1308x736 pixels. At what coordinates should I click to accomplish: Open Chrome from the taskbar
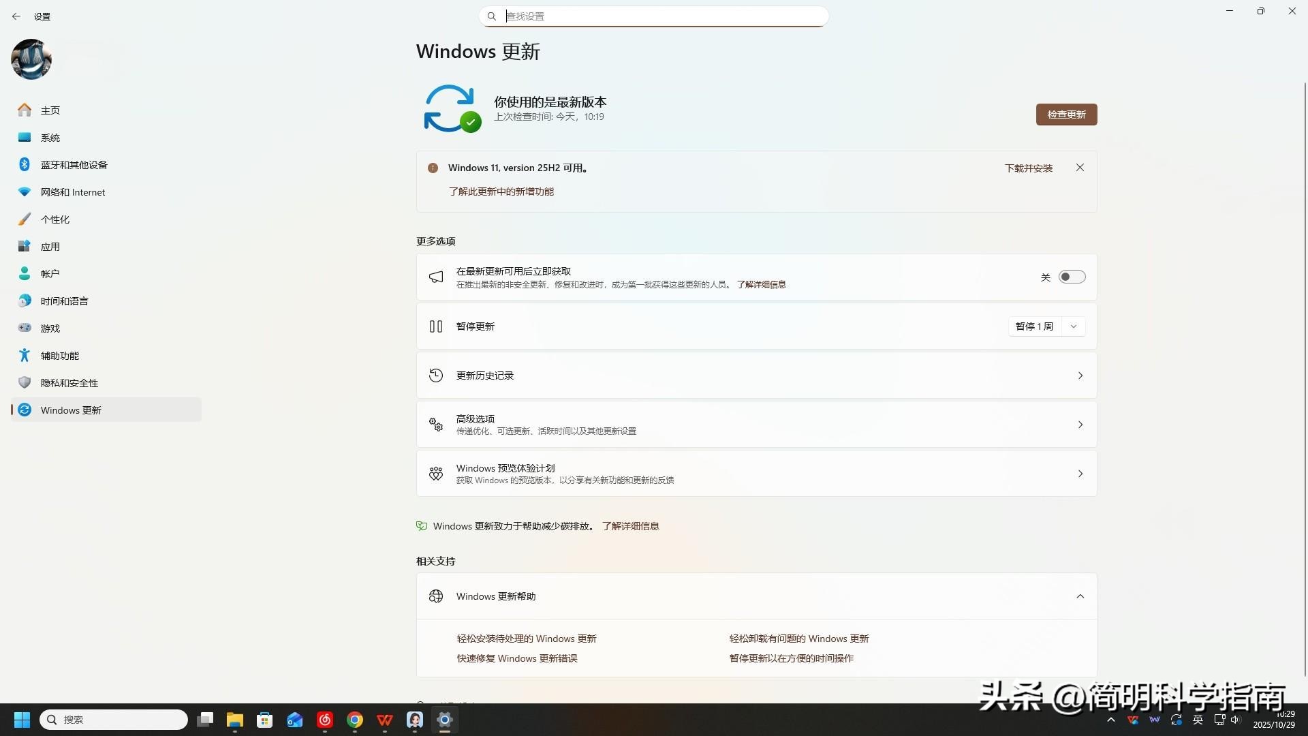click(354, 720)
